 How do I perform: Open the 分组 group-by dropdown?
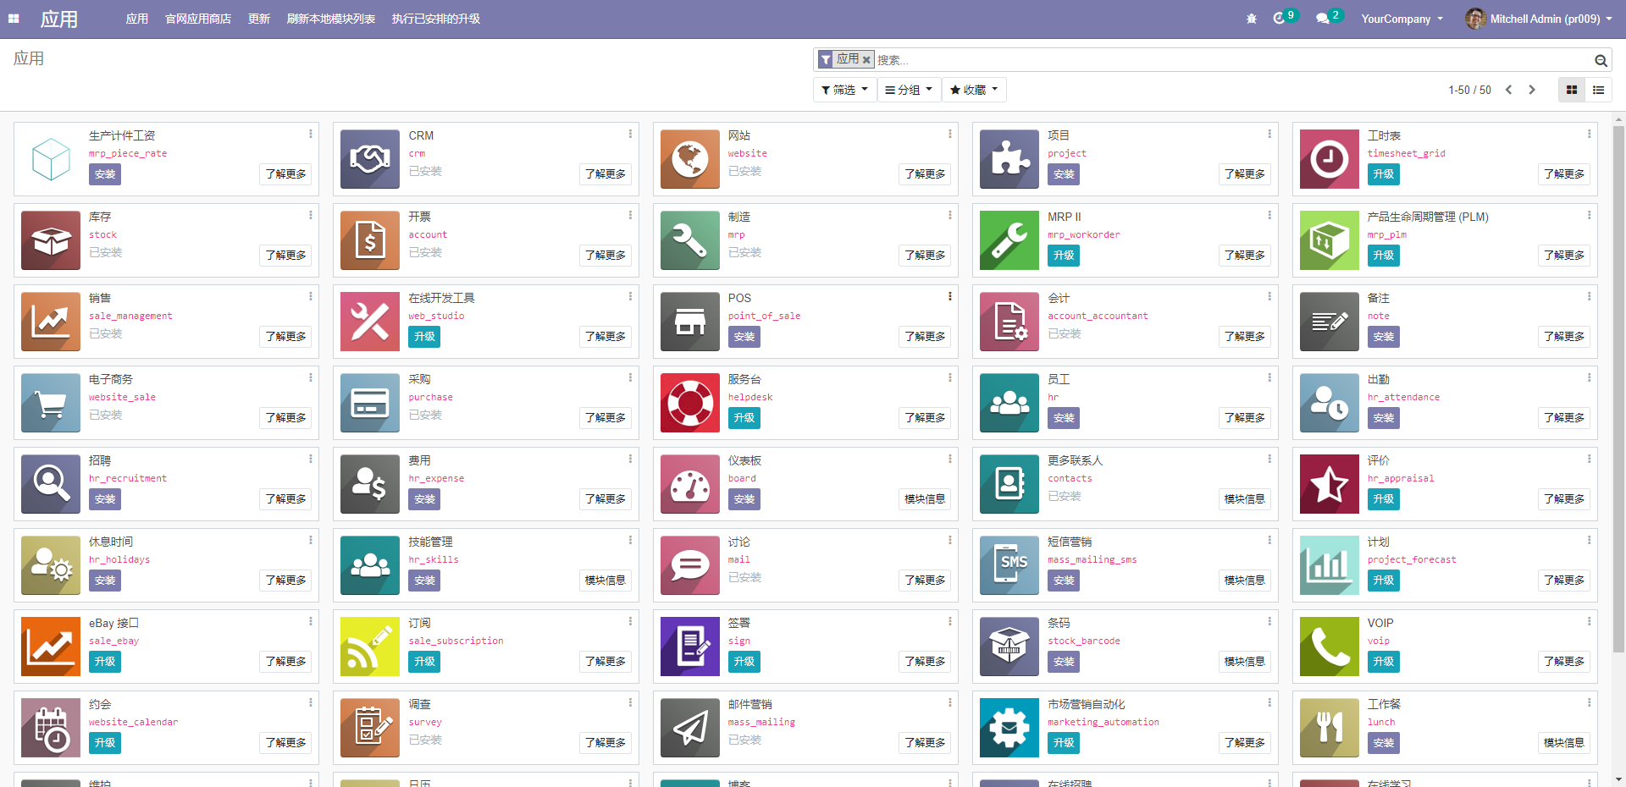[x=909, y=90]
